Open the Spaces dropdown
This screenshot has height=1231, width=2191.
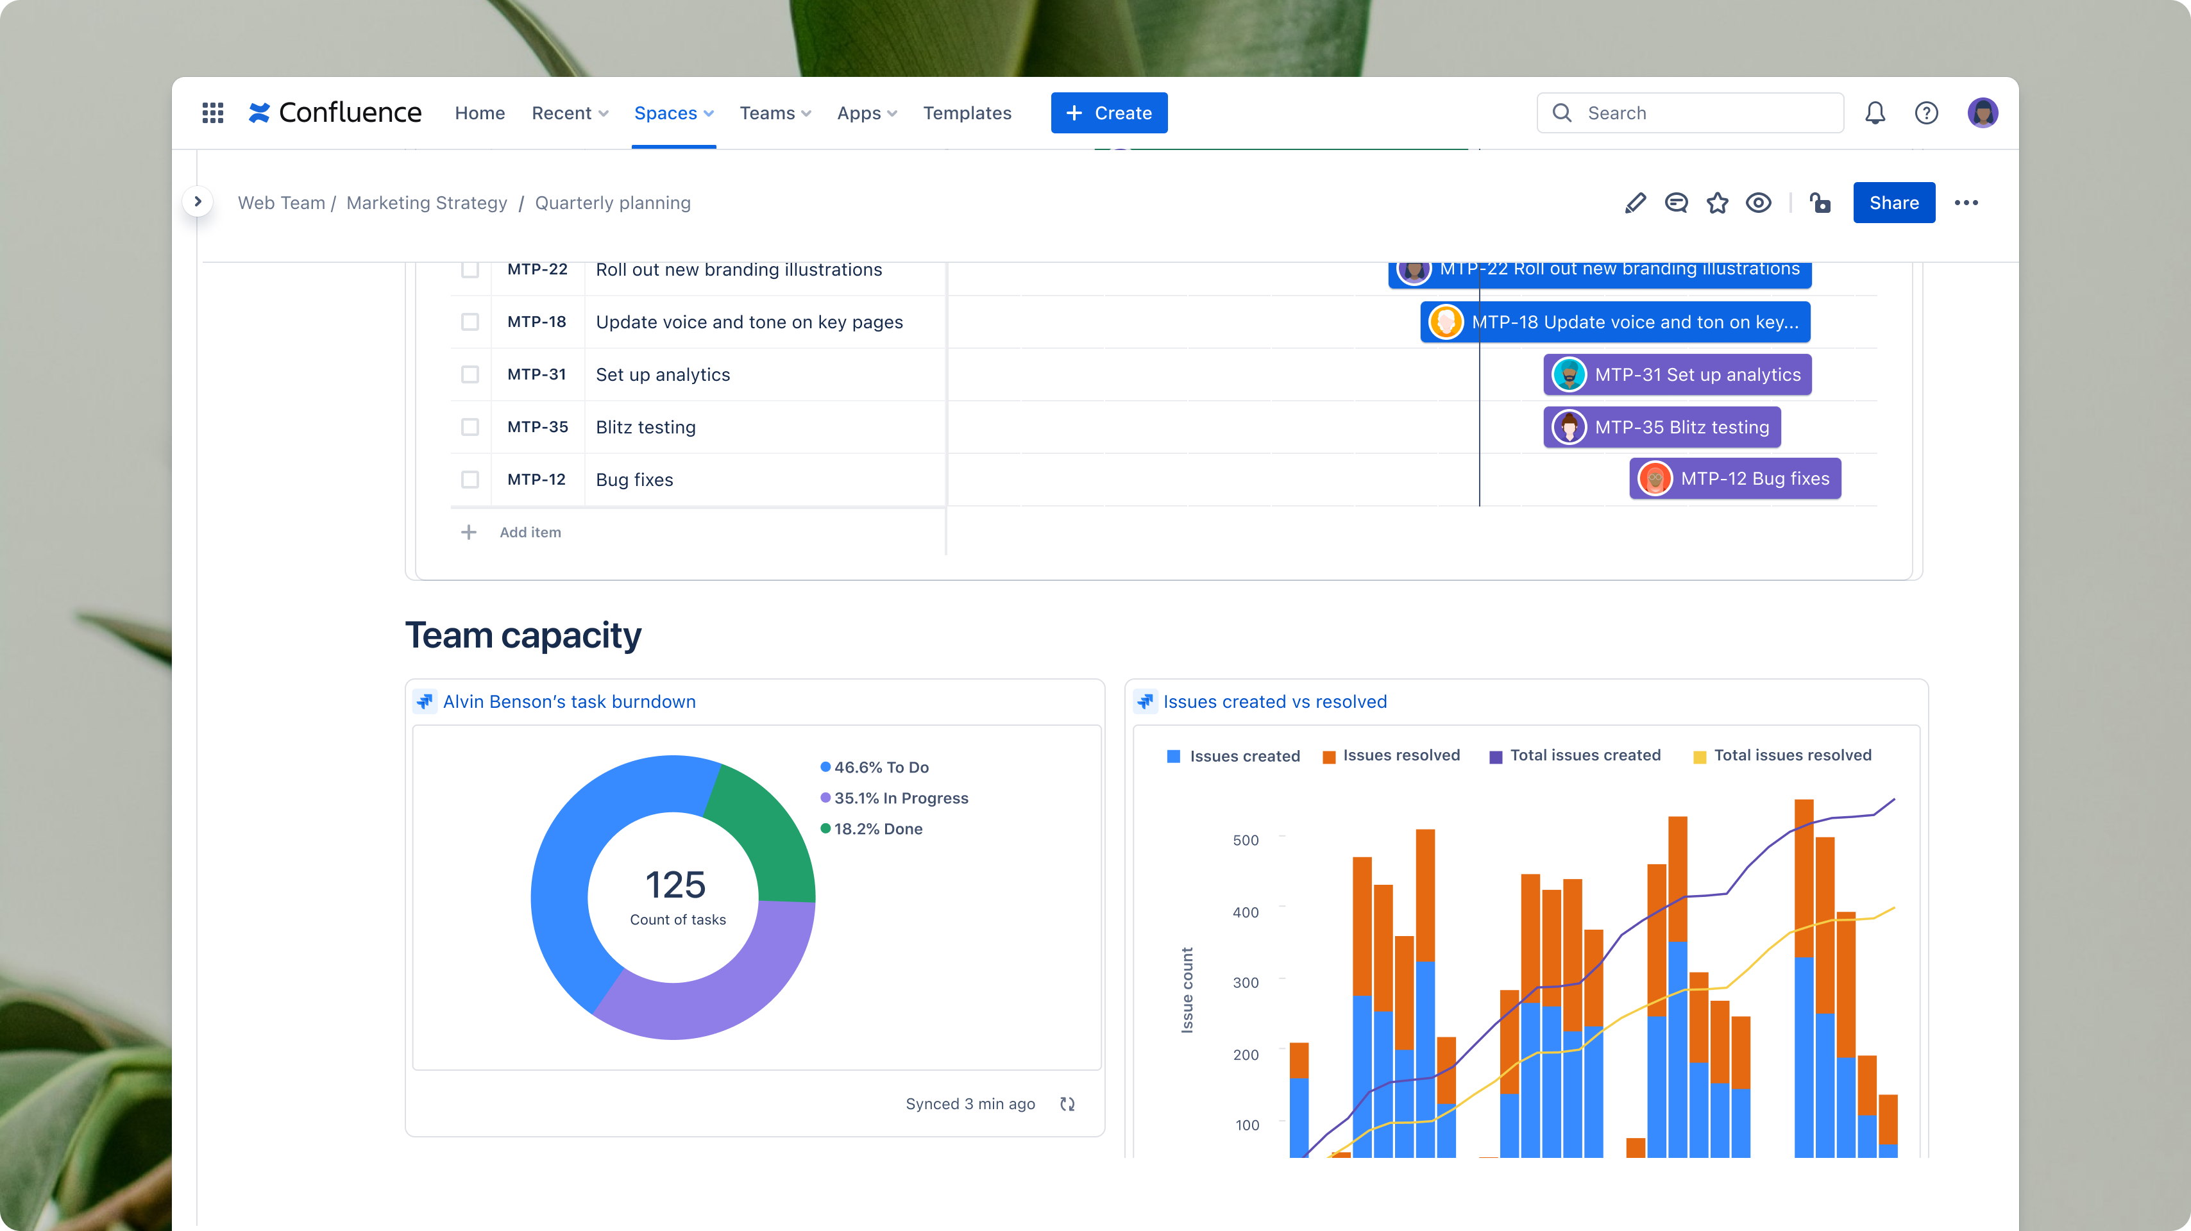(x=673, y=113)
